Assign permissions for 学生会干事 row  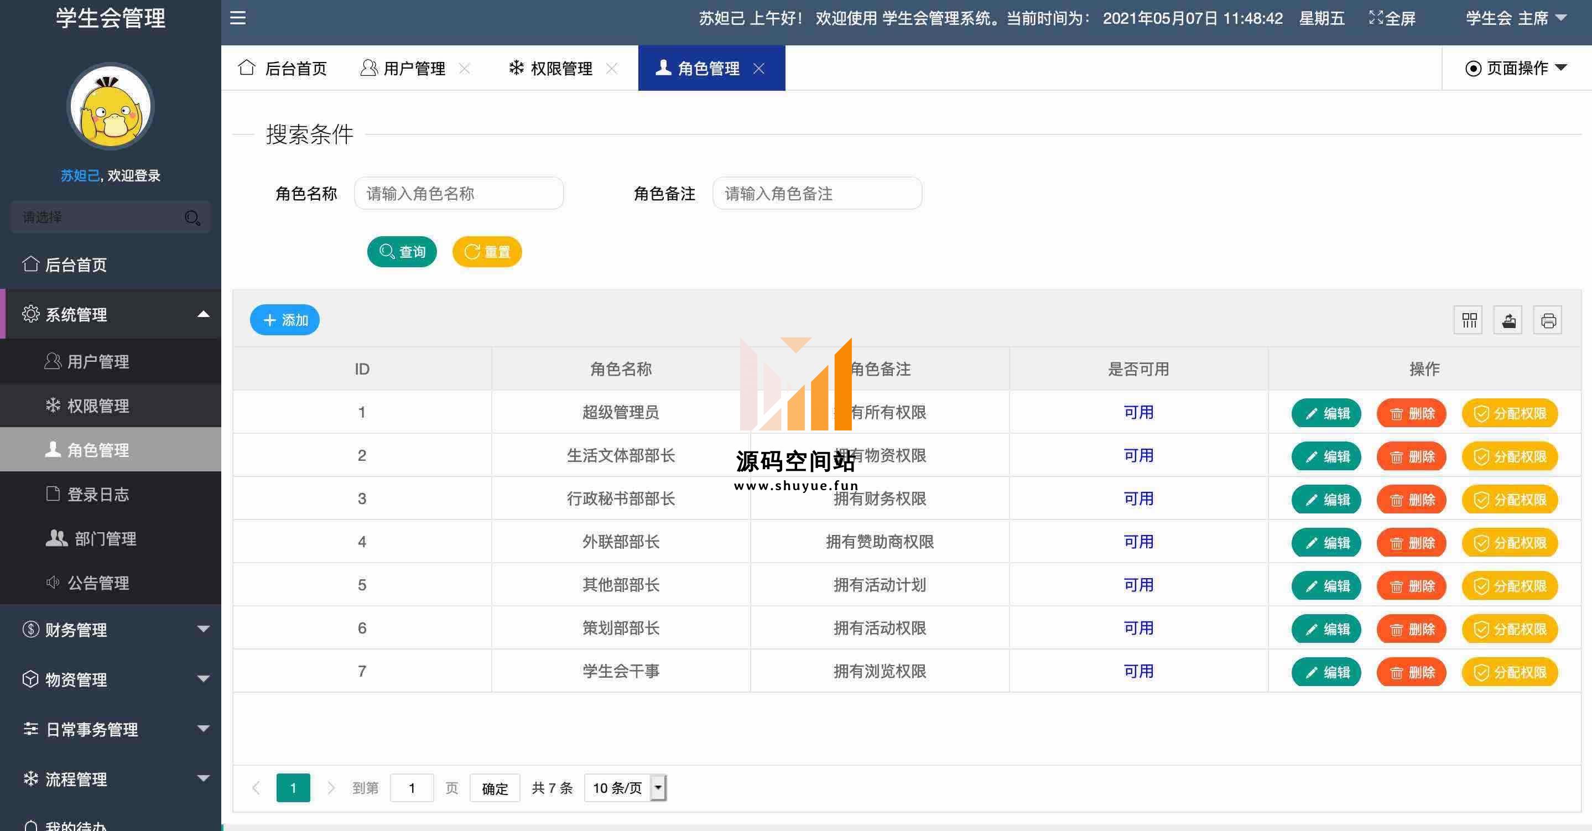click(1510, 672)
